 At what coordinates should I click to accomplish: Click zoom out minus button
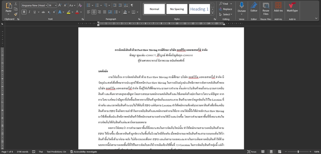[x=285, y=152]
